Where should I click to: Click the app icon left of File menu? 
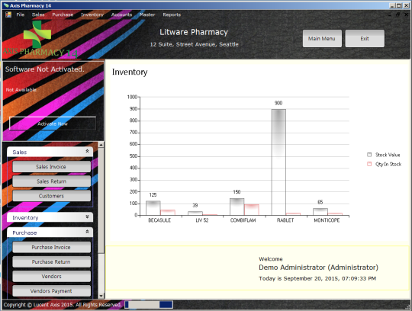(8, 14)
